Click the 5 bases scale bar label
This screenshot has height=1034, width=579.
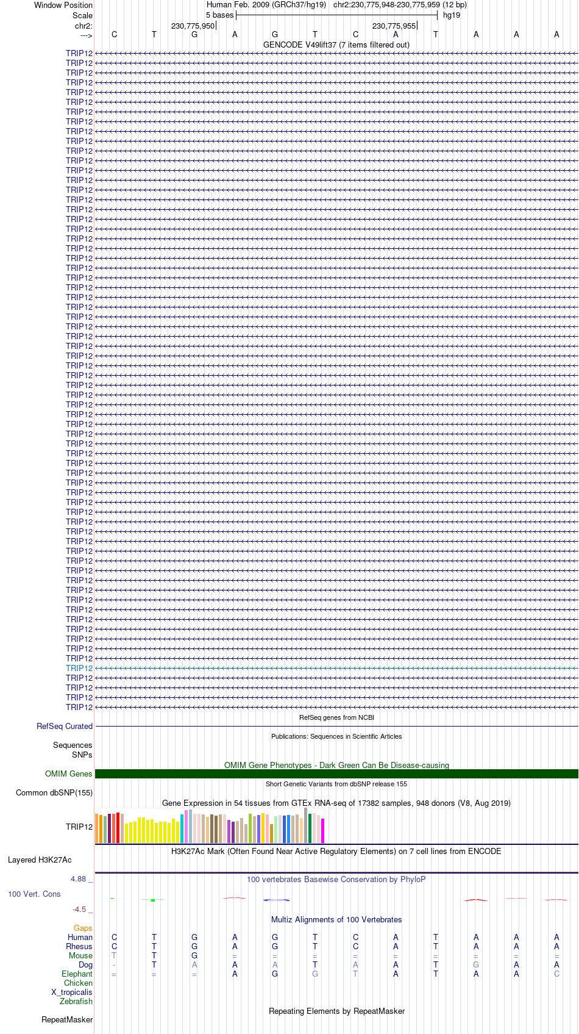click(219, 15)
